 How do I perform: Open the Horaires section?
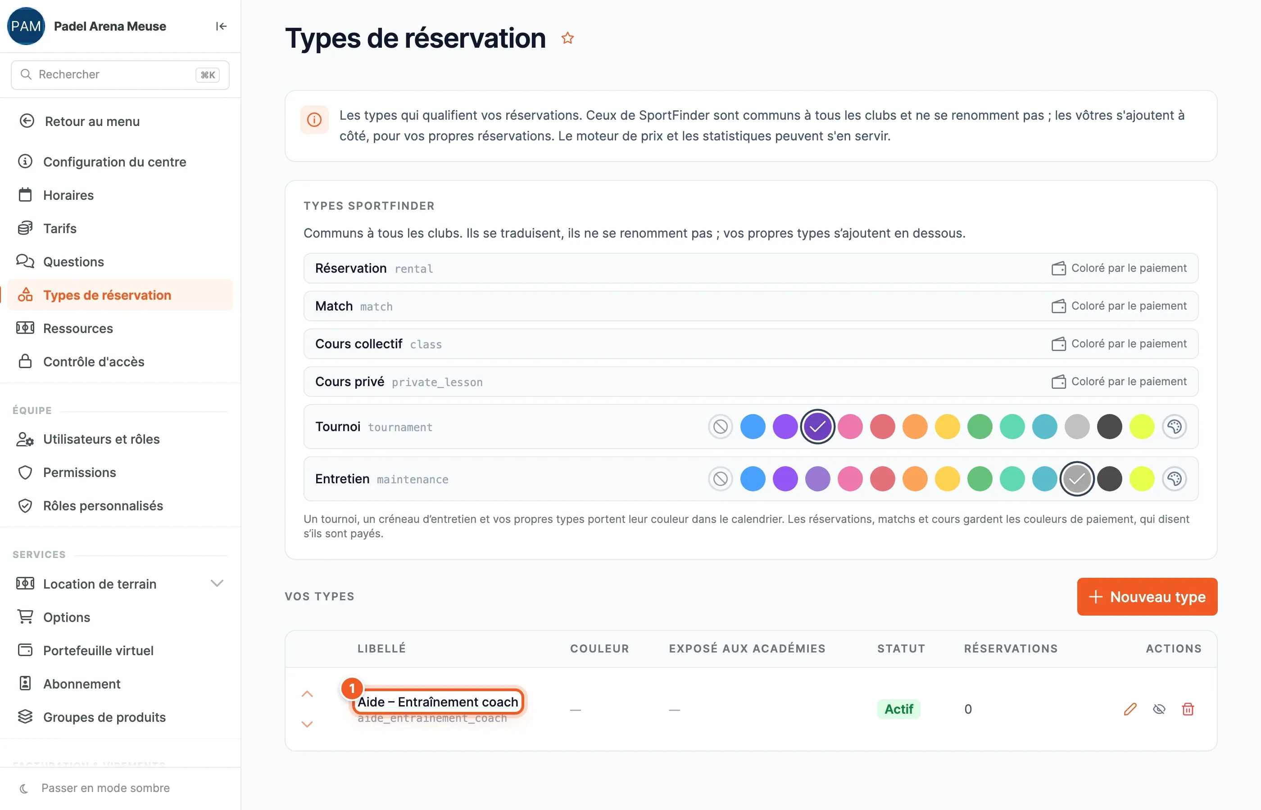tap(120, 195)
